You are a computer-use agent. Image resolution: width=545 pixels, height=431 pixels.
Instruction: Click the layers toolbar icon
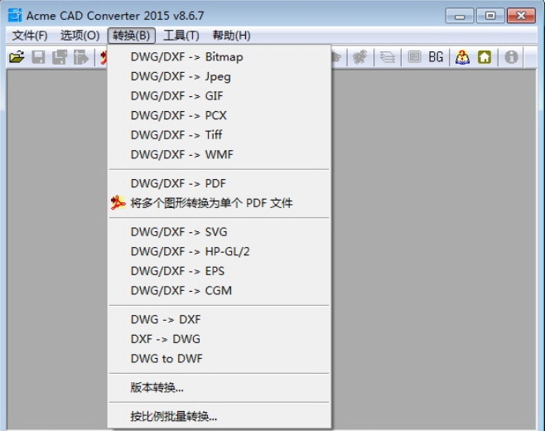click(387, 57)
